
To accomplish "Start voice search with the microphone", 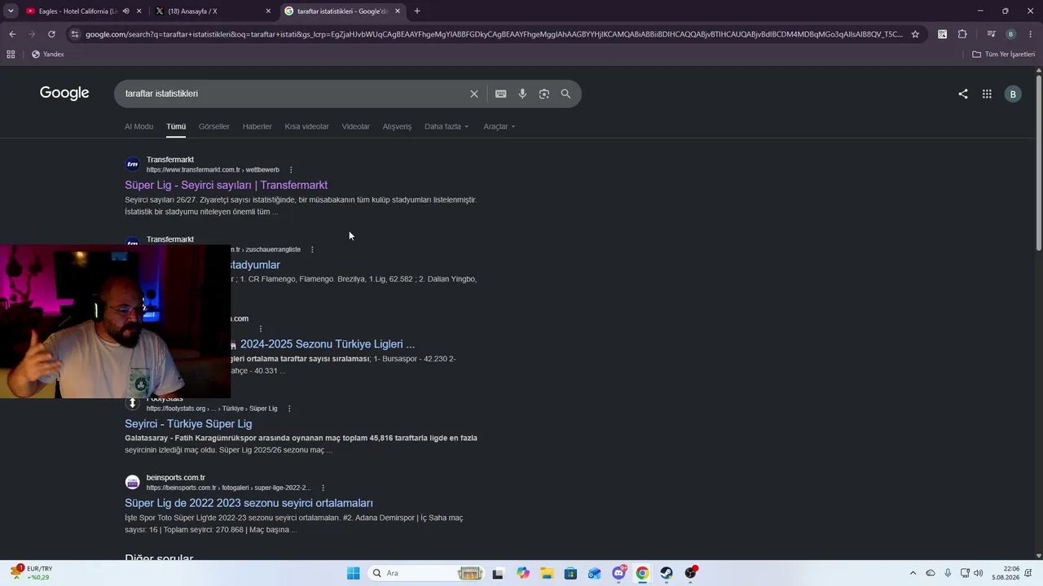I will coord(522,94).
